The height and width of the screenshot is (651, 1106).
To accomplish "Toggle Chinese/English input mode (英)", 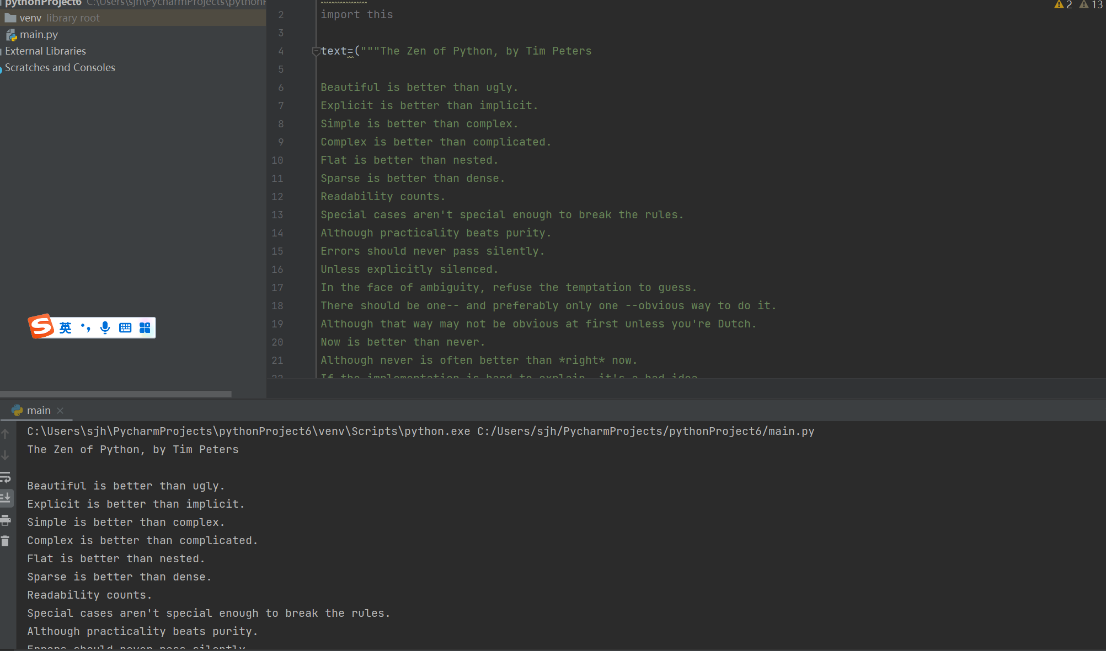I will pos(65,327).
